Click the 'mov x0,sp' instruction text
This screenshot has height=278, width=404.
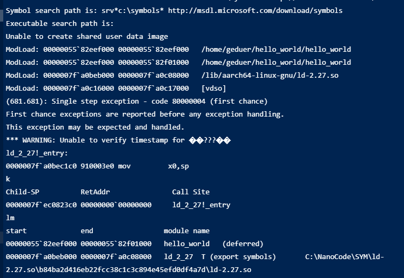153,166
